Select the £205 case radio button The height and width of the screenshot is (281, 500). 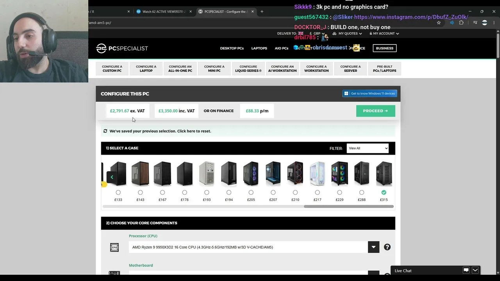tap(251, 192)
